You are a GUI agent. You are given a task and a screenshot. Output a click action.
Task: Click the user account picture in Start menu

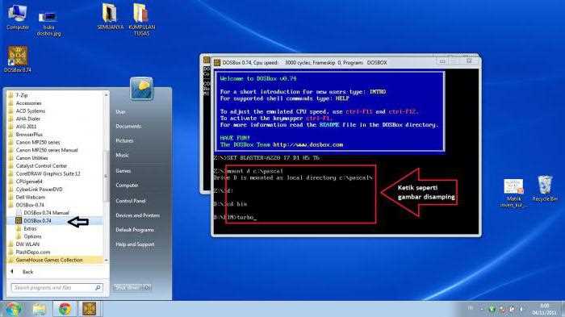[141, 88]
